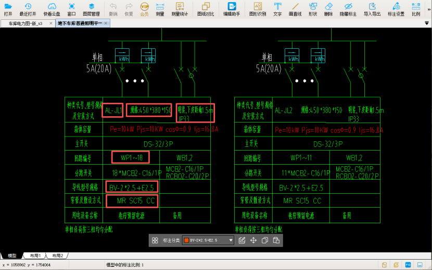Click the edit annotation pencil icon

(242, 240)
